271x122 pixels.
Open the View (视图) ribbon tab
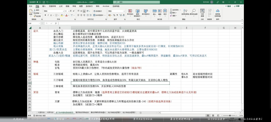pyautogui.click(x=81, y=6)
